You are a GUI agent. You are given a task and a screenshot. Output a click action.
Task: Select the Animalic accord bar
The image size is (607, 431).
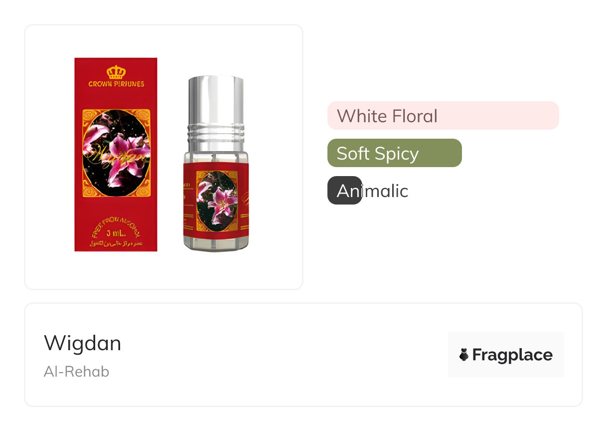coord(368,191)
